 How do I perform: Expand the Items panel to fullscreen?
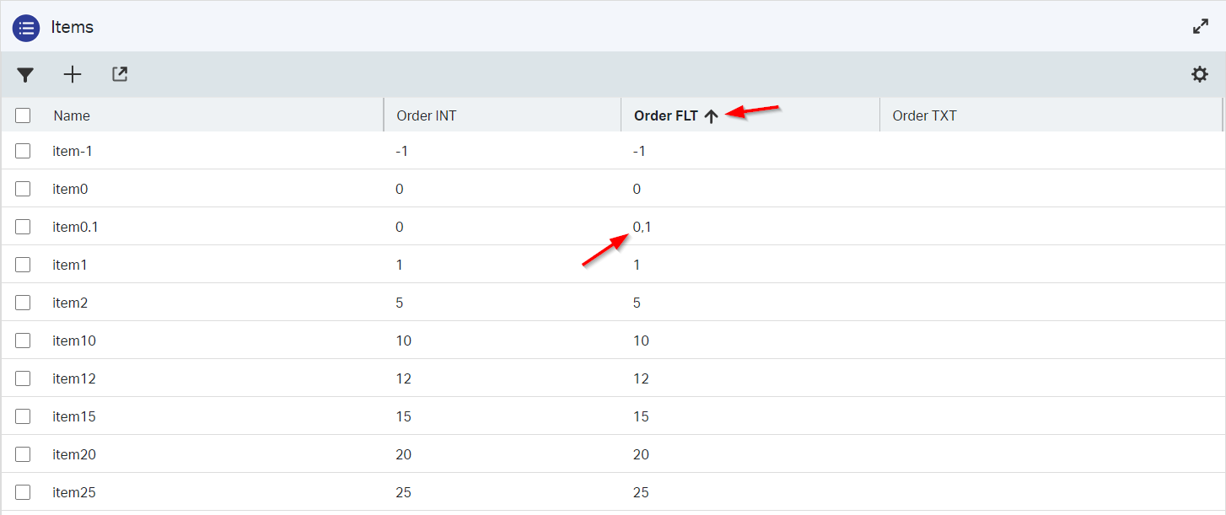click(1201, 26)
